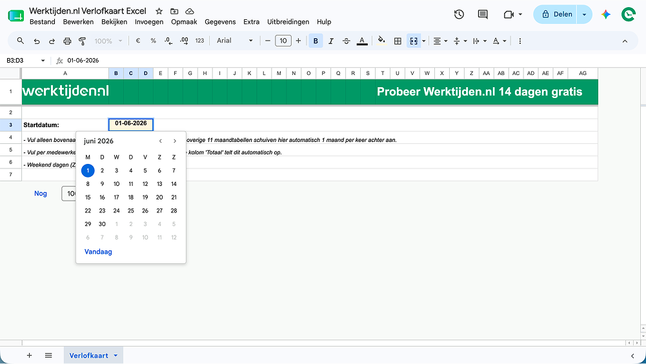
Task: Click the Nog link
Action: pos(41,194)
